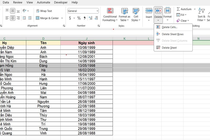This screenshot has width=210, height=140.
Task: Click cell with date 28/08/1988
Action: coord(87,133)
